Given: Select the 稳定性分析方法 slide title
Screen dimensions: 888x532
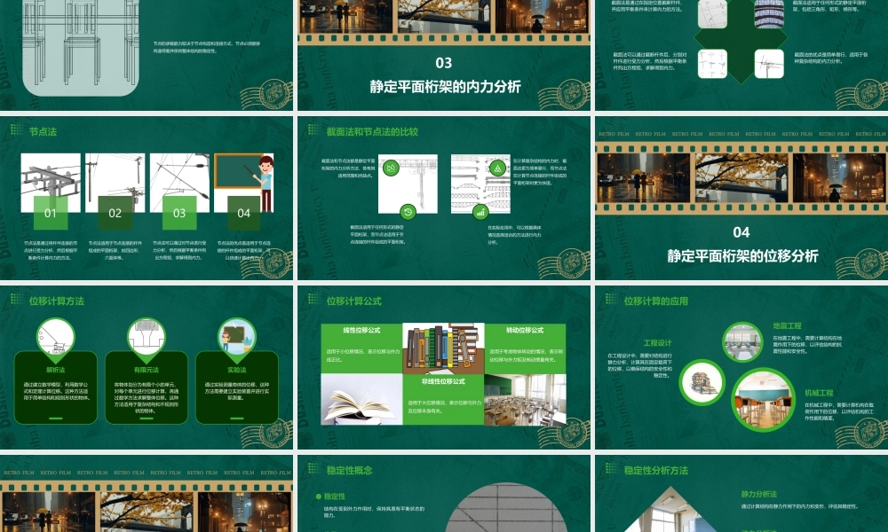Looking at the screenshot, I should click(656, 470).
